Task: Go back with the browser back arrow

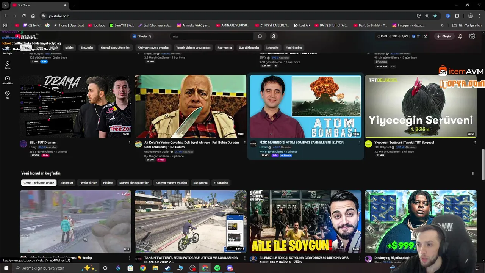Action: (x=6, y=16)
